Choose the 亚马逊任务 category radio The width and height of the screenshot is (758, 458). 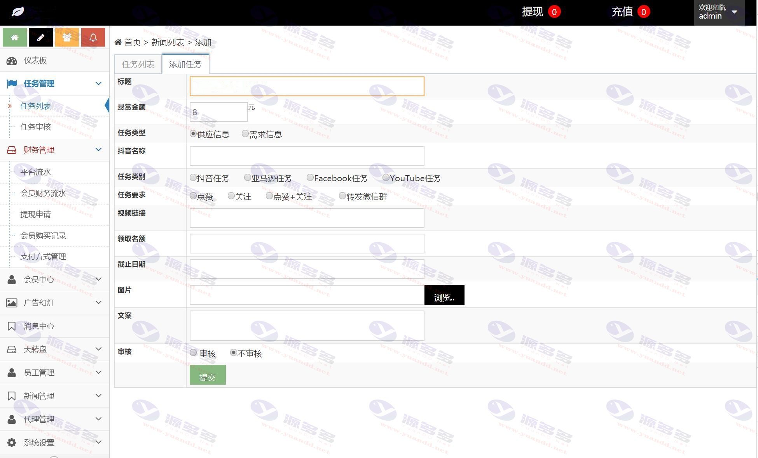pos(248,177)
